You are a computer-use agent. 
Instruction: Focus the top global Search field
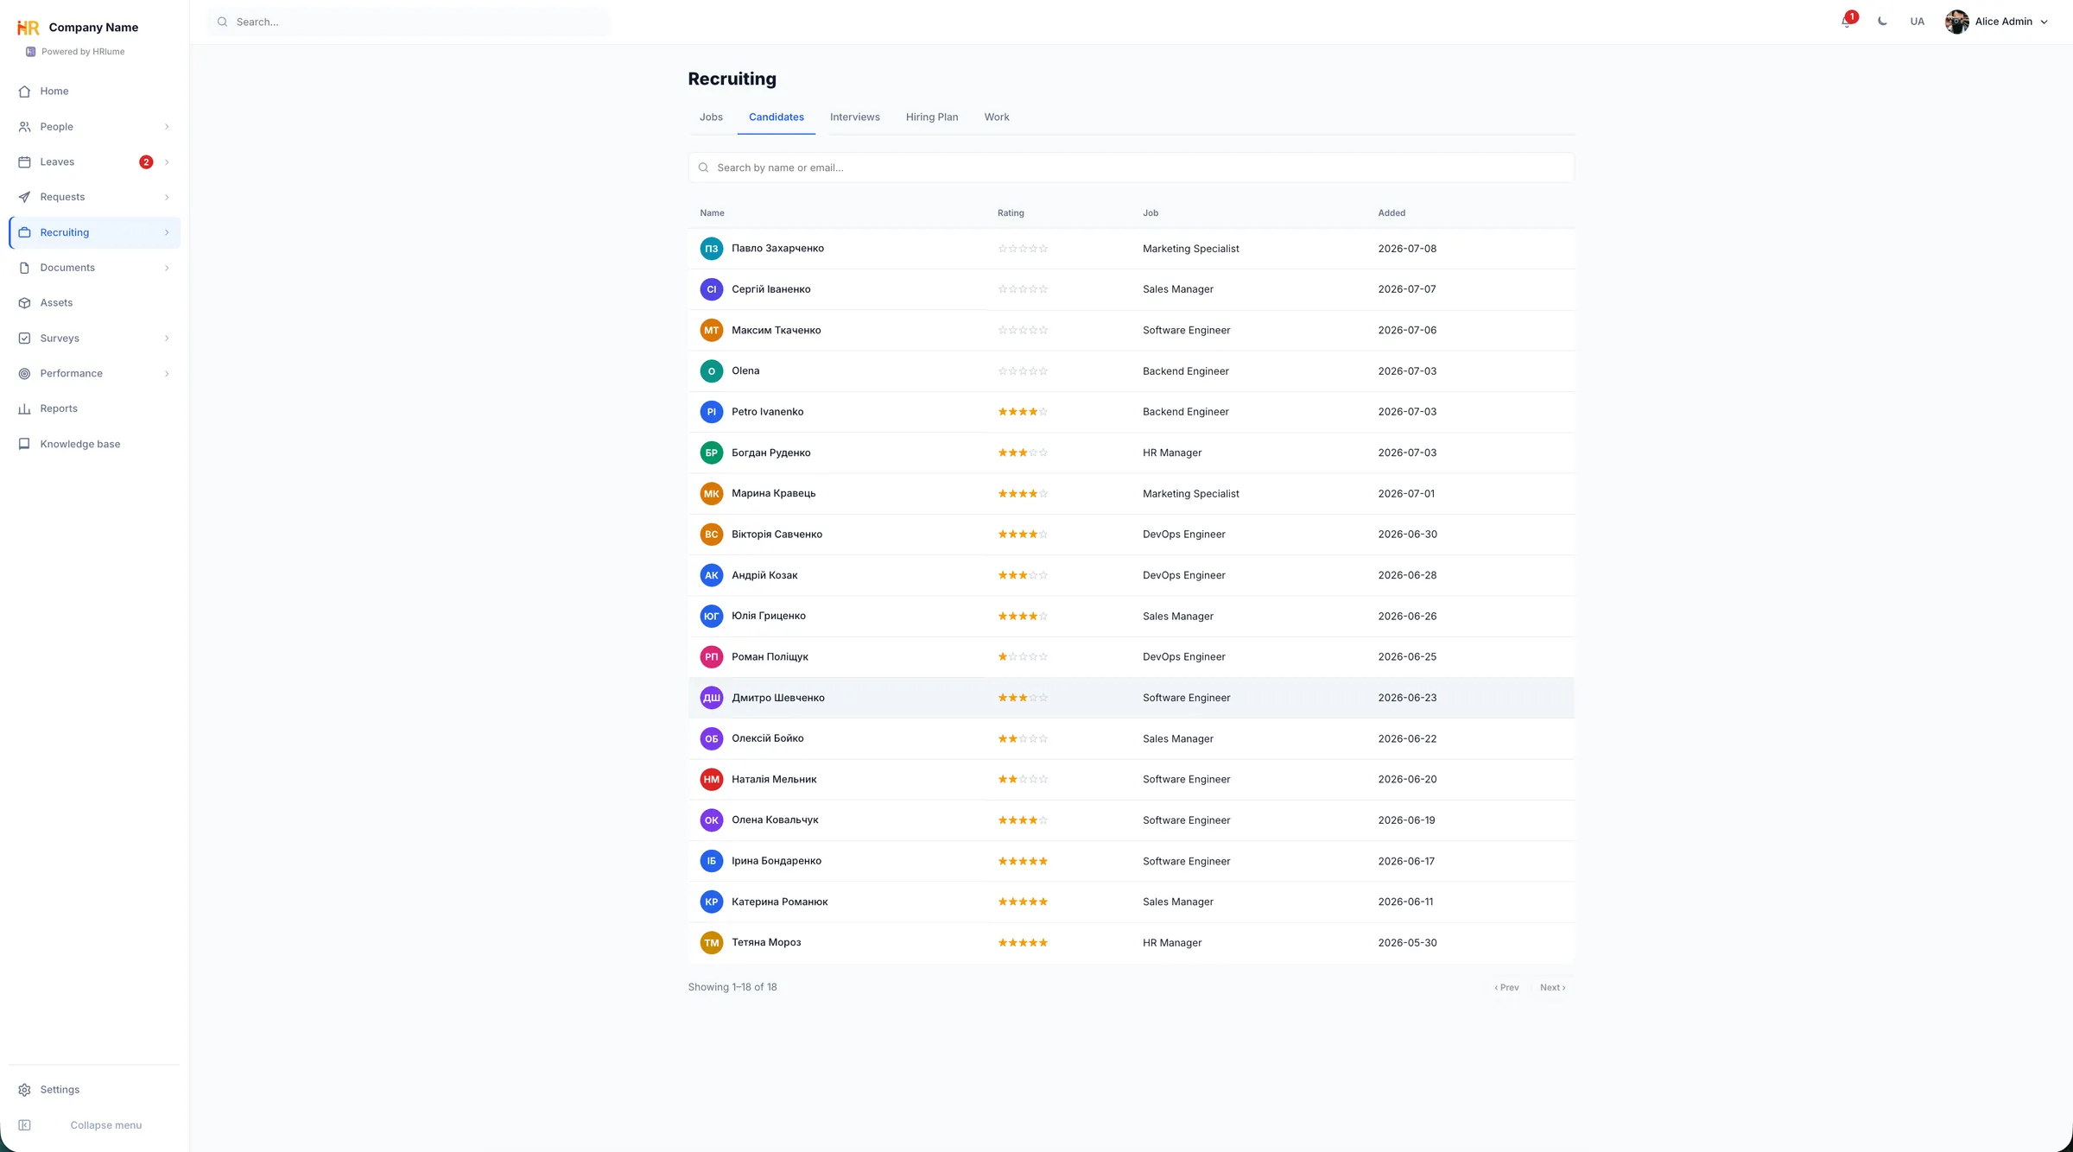tap(409, 22)
